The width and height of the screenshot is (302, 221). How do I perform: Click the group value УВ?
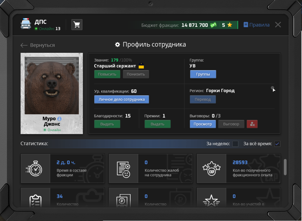(192, 66)
